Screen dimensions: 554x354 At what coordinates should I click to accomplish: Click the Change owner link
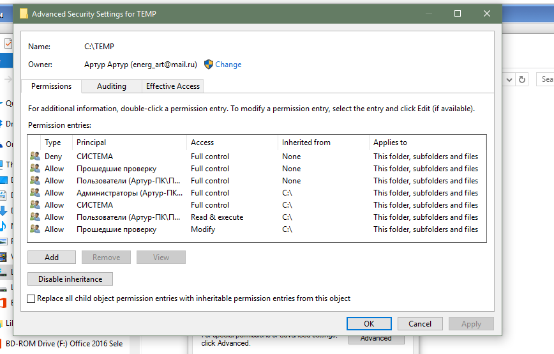228,65
